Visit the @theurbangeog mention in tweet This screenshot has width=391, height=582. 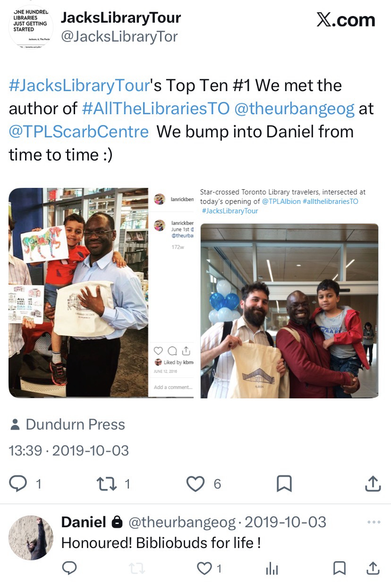294,109
